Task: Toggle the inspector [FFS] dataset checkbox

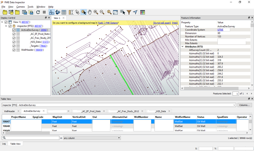Action: click(10, 26)
